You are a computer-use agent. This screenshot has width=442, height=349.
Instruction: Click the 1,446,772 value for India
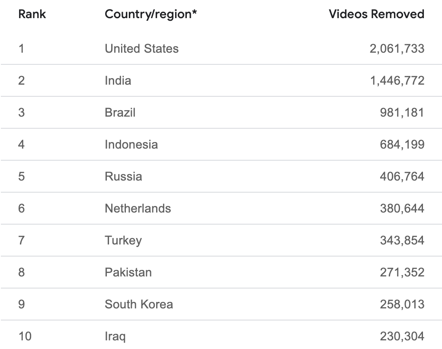point(397,81)
